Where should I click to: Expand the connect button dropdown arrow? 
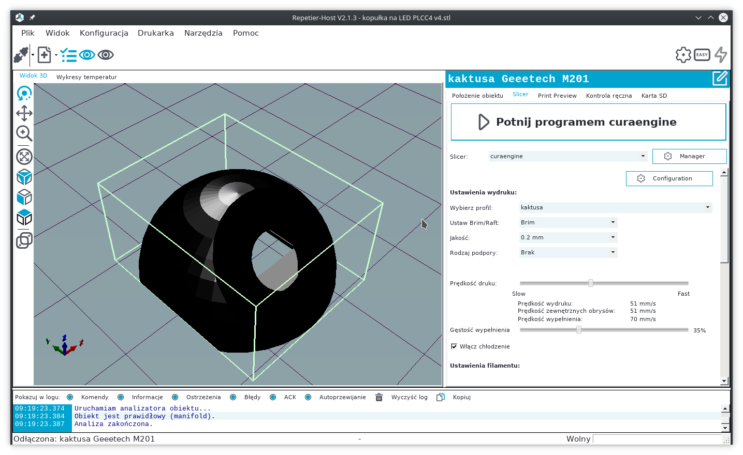pos(33,55)
